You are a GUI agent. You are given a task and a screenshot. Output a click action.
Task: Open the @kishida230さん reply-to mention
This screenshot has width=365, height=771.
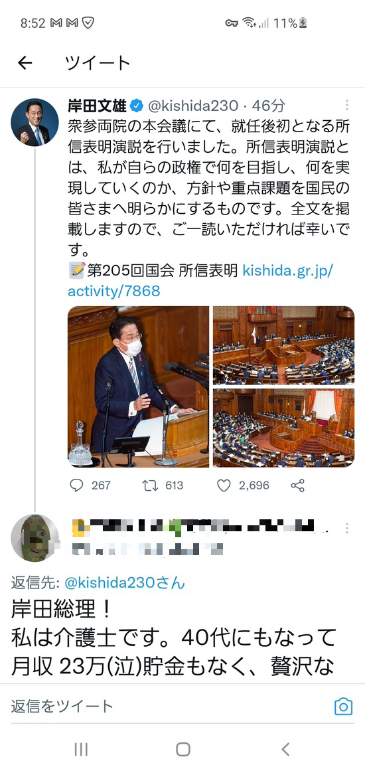point(125,582)
